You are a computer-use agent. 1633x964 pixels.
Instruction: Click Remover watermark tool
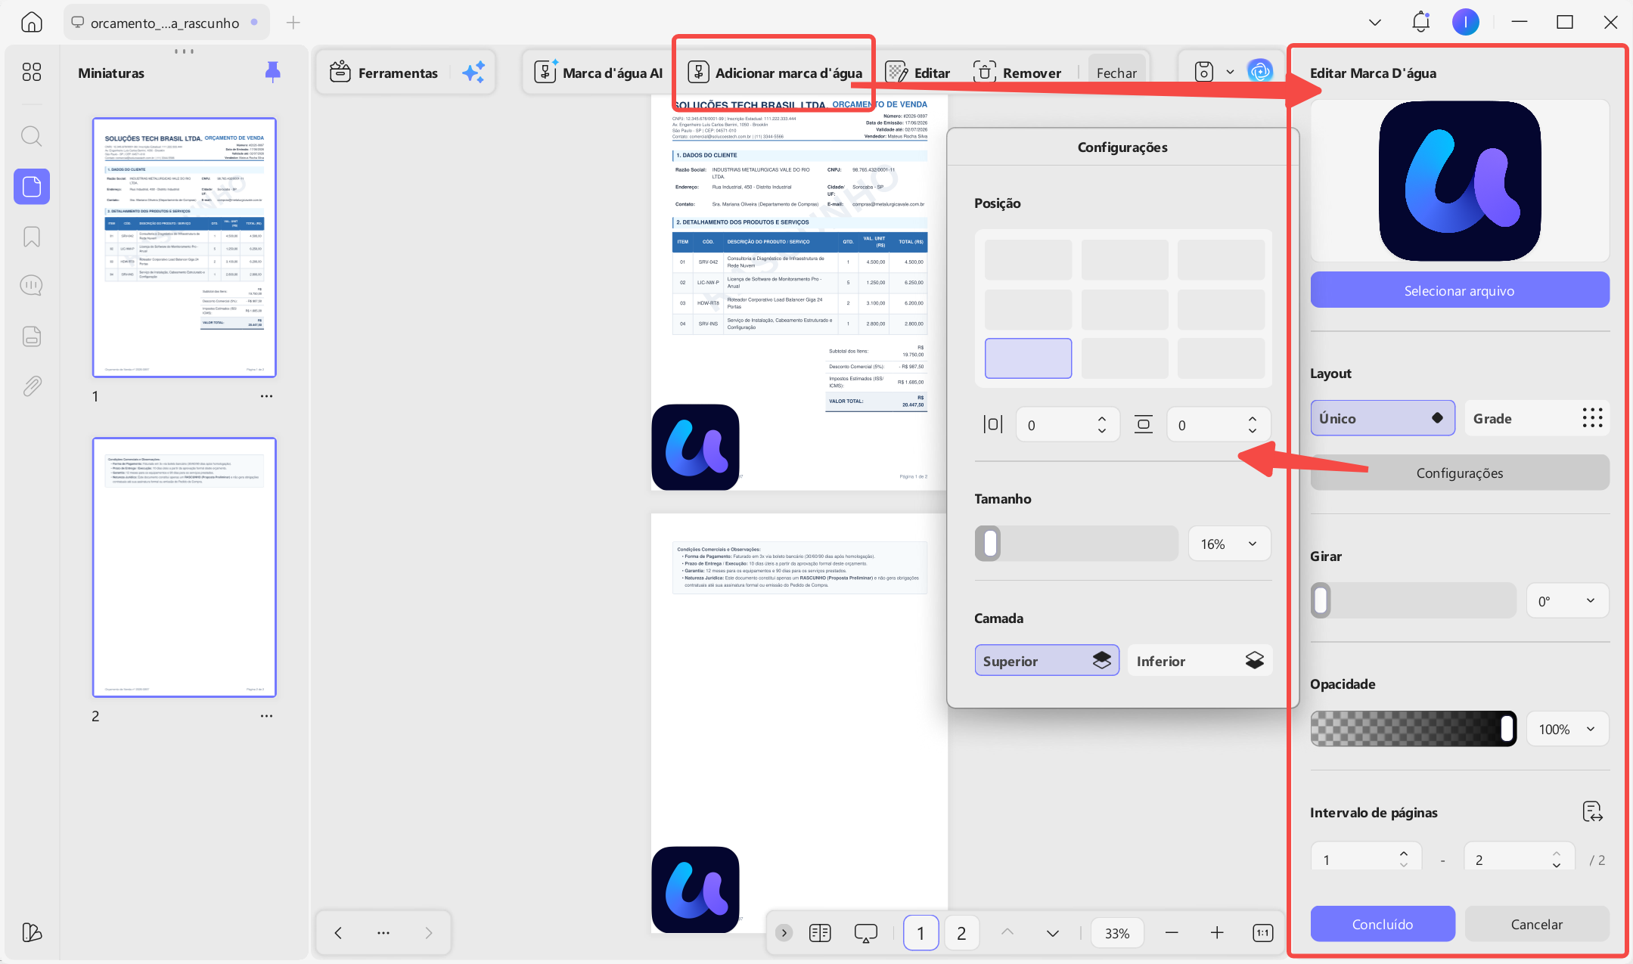point(1017,73)
